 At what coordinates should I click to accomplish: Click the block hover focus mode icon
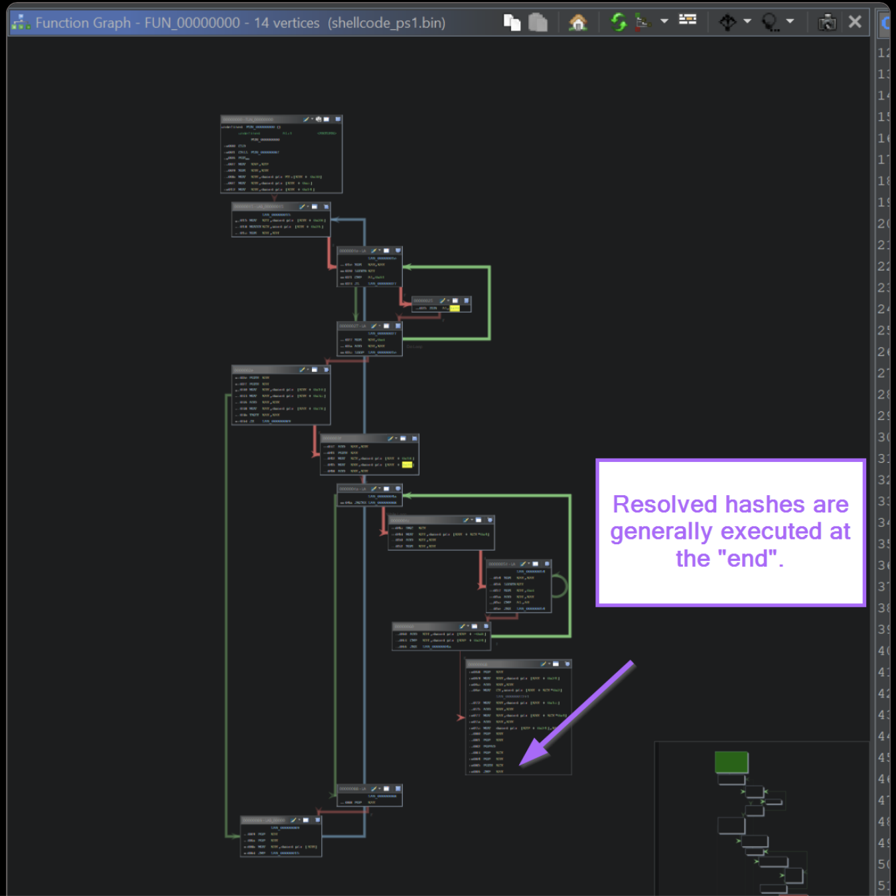pyautogui.click(x=769, y=23)
